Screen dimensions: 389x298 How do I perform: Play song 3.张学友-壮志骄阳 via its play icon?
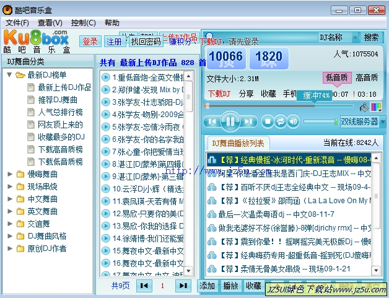point(106,102)
